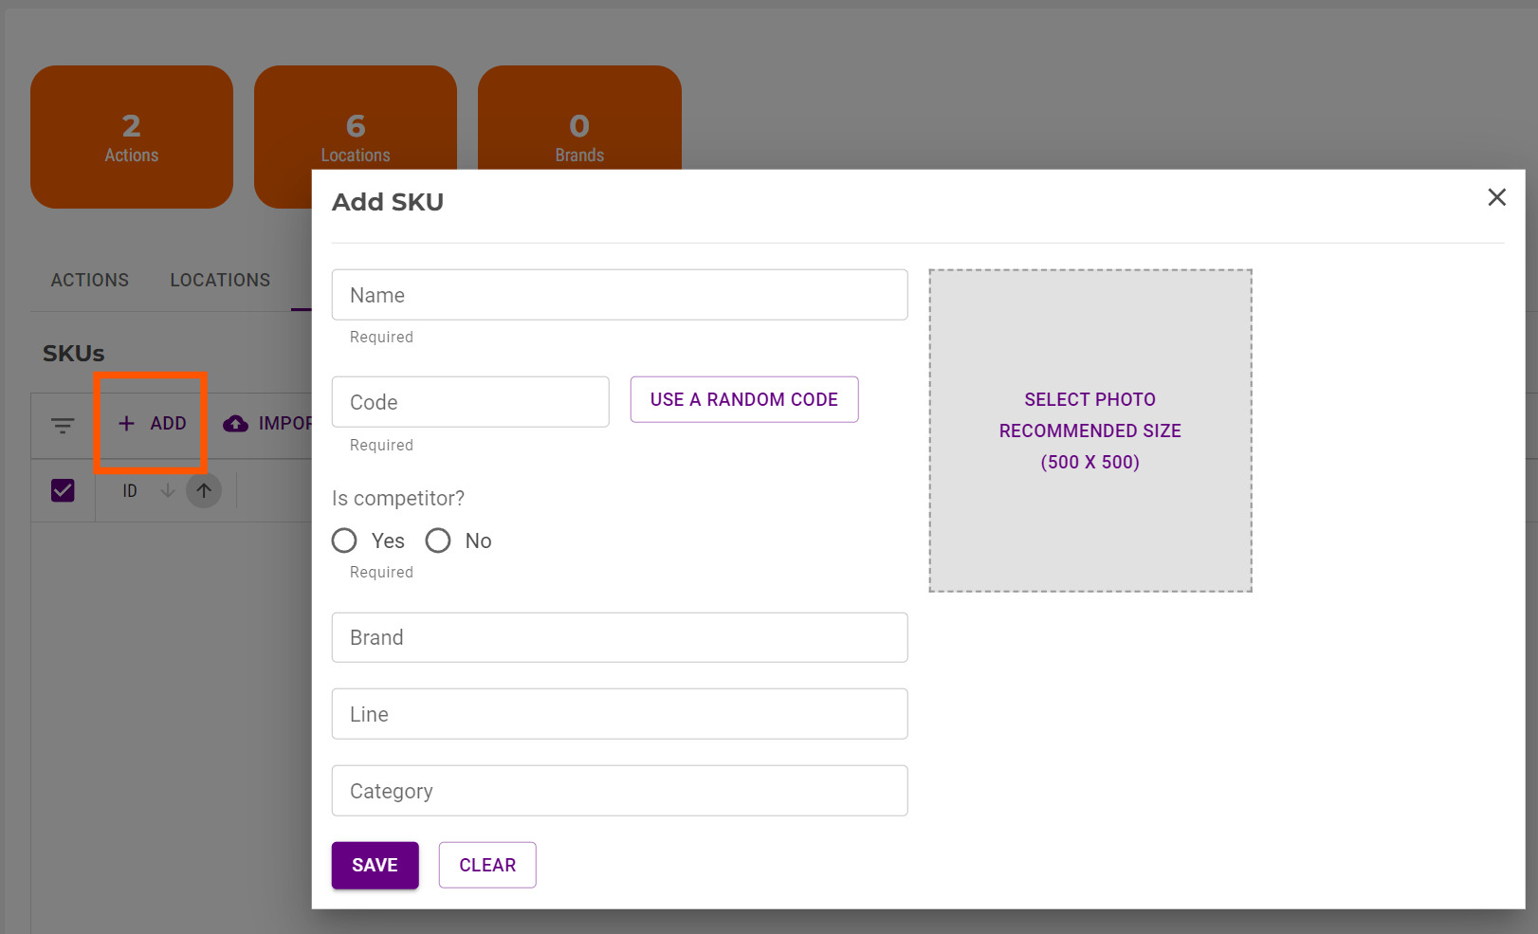Click the Select Photo upload area

click(x=1090, y=430)
